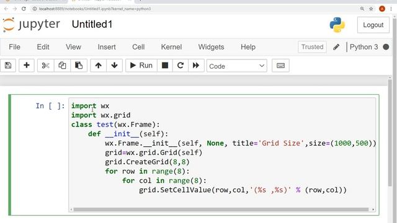The height and width of the screenshot is (223, 397).
Task: Open the browser three-dot menu
Action: (x=391, y=9)
